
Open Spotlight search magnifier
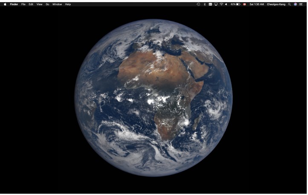[x=290, y=4]
